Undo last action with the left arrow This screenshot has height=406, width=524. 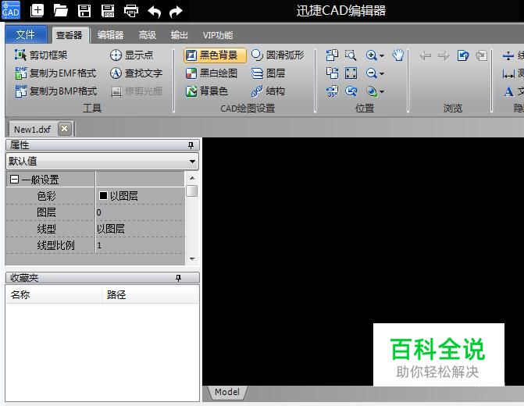[155, 12]
